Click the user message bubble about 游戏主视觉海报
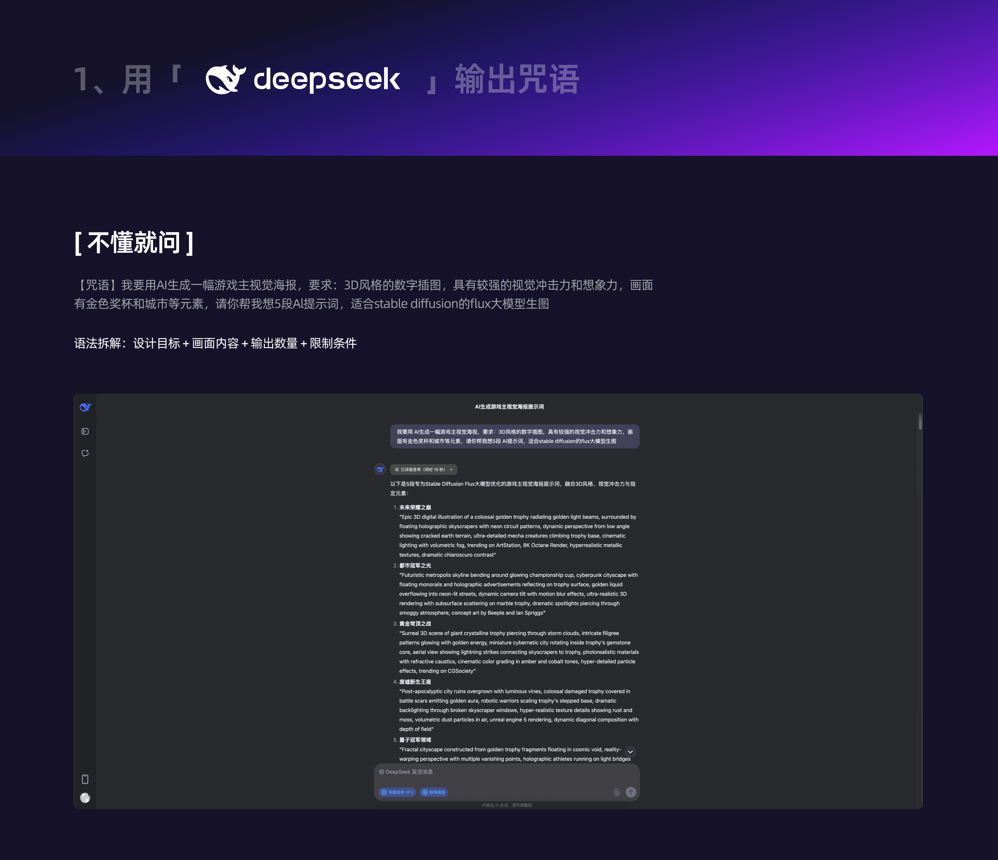Image resolution: width=998 pixels, height=860 pixels. point(515,436)
